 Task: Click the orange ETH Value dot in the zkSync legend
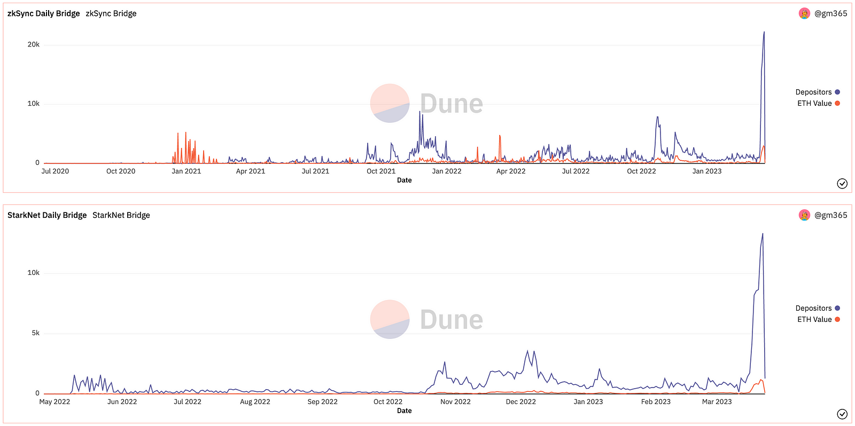pos(837,103)
